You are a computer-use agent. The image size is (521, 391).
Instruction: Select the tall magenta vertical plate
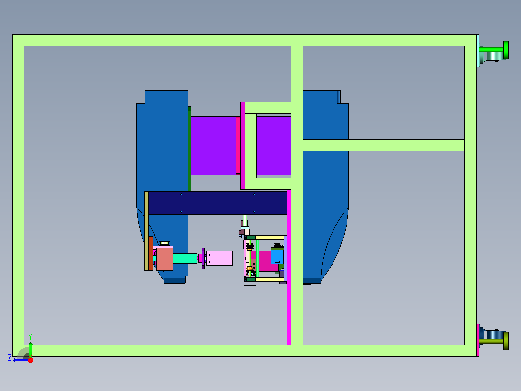point(289,267)
